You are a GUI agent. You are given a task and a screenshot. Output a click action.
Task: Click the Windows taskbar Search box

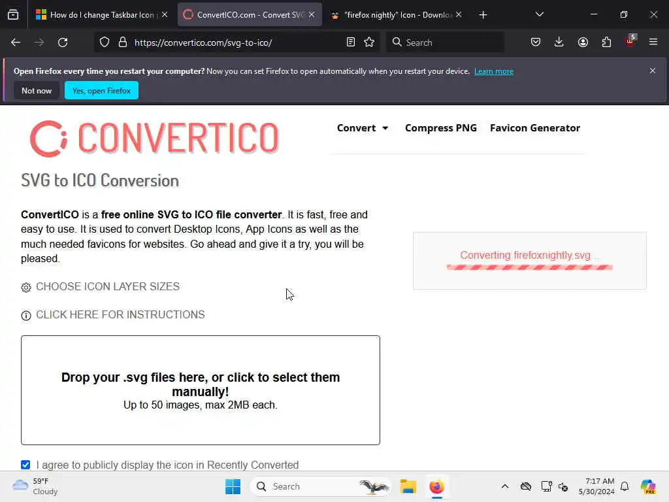tap(321, 486)
